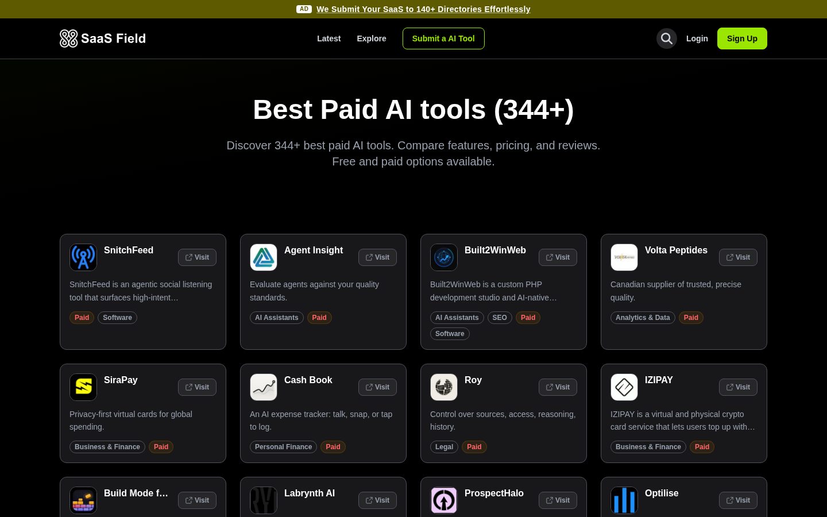The height and width of the screenshot is (517, 827).
Task: Click the Cash Book app icon
Action: click(x=264, y=387)
